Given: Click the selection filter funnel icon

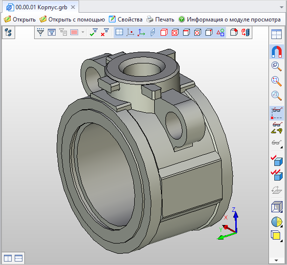Looking at the screenshot, I should click(x=41, y=32).
